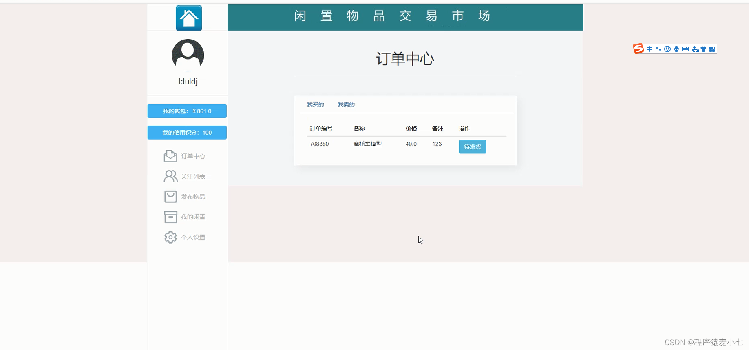Image resolution: width=749 pixels, height=350 pixels.
Task: Click the Sogou S logo icon
Action: [x=639, y=49]
